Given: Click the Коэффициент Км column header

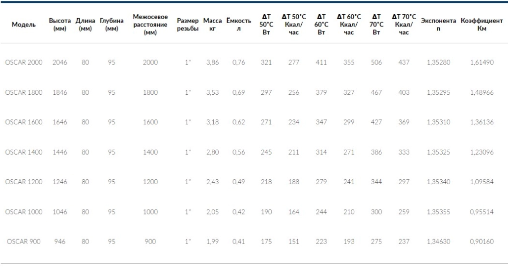Looking at the screenshot, I should [x=482, y=25].
